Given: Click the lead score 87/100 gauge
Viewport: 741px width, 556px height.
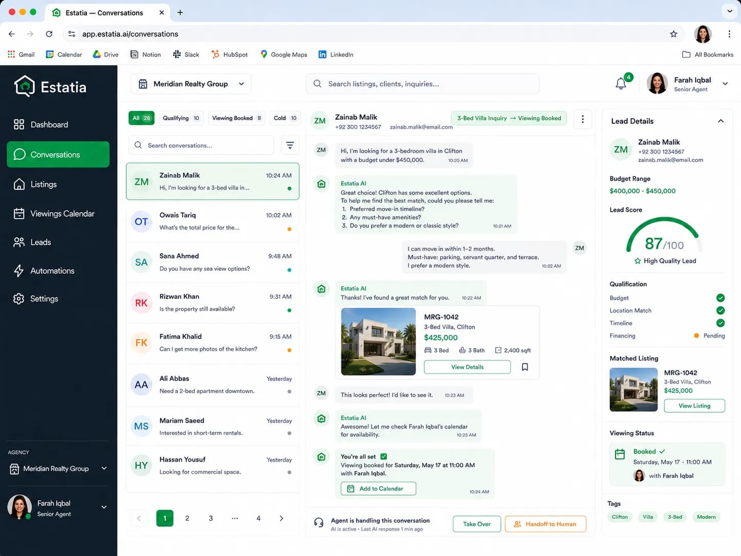Looking at the screenshot, I should click(664, 236).
